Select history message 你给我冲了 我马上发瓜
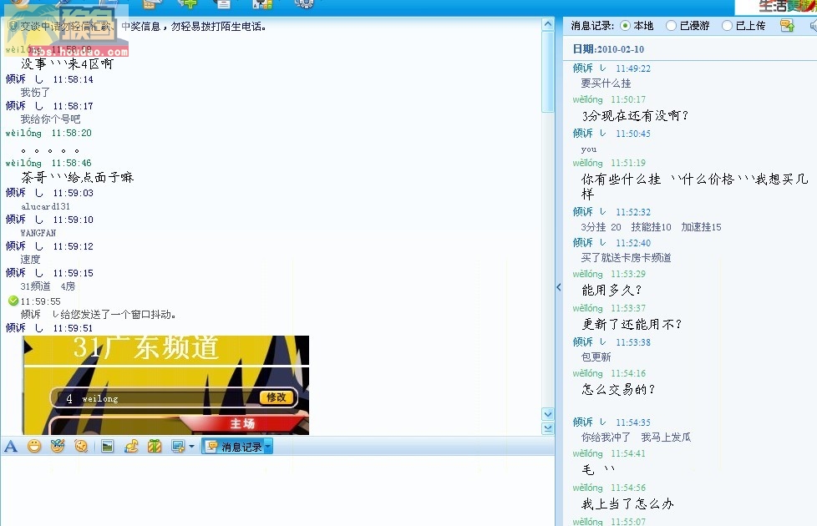This screenshot has width=817, height=526. (x=636, y=437)
